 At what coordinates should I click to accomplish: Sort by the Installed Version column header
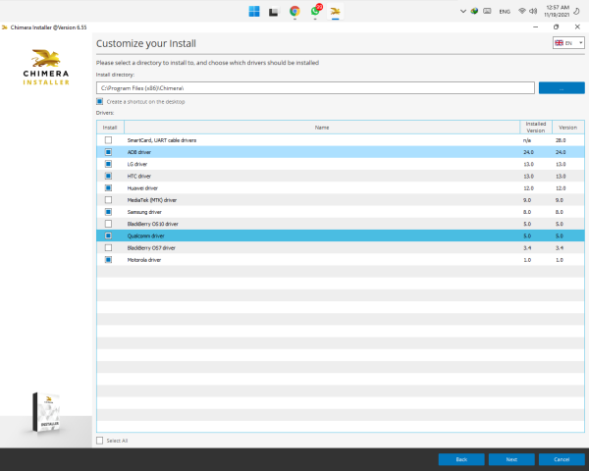coord(536,128)
